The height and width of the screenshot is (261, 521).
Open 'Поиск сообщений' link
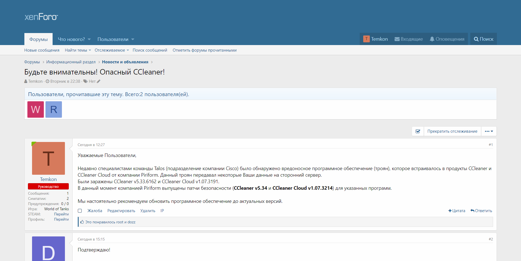150,50
